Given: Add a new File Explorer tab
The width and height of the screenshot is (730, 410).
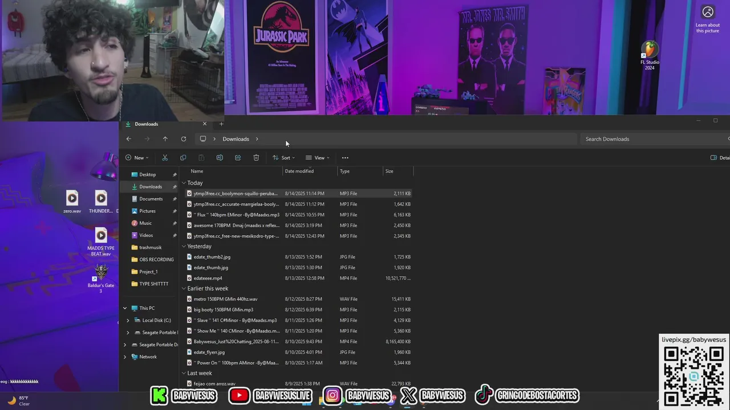Looking at the screenshot, I should point(221,124).
